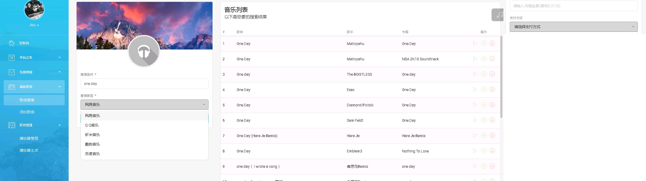Go to the 添加歌曲 sub-menu link
646x181 pixels.
(27, 112)
